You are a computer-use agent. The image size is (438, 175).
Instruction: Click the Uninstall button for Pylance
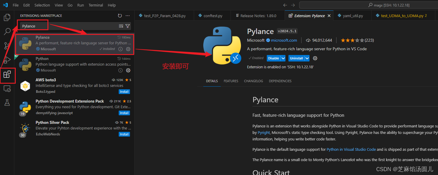coord(296,58)
